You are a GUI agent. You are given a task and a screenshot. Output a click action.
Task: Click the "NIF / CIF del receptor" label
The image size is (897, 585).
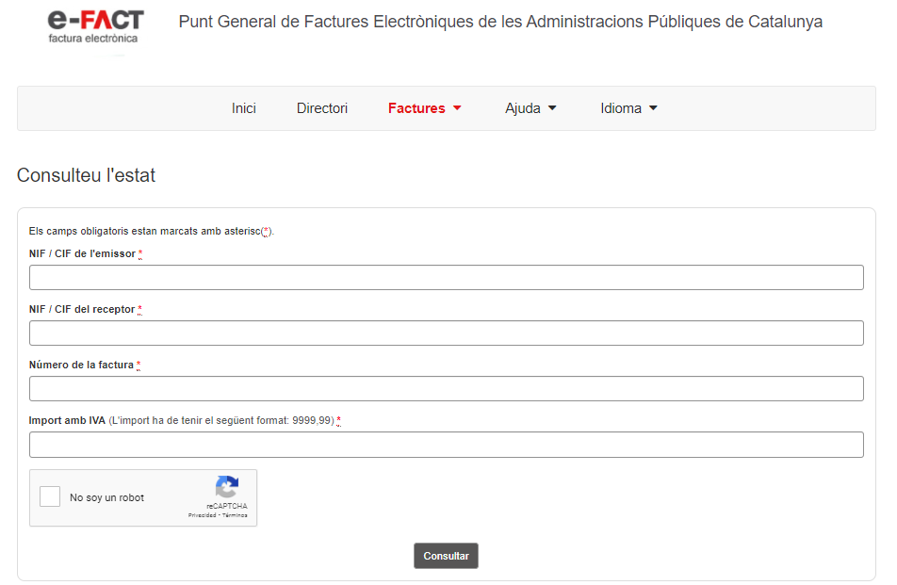point(82,310)
